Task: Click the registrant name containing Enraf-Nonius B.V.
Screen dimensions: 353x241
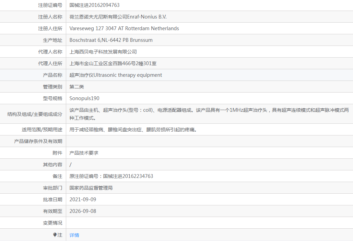Action: [118, 17]
